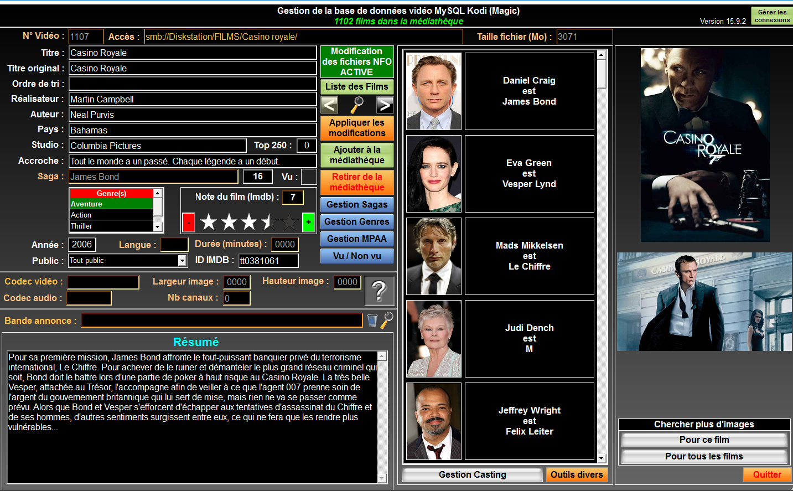Click the Quitter button
This screenshot has width=793, height=491.
coord(767,474)
